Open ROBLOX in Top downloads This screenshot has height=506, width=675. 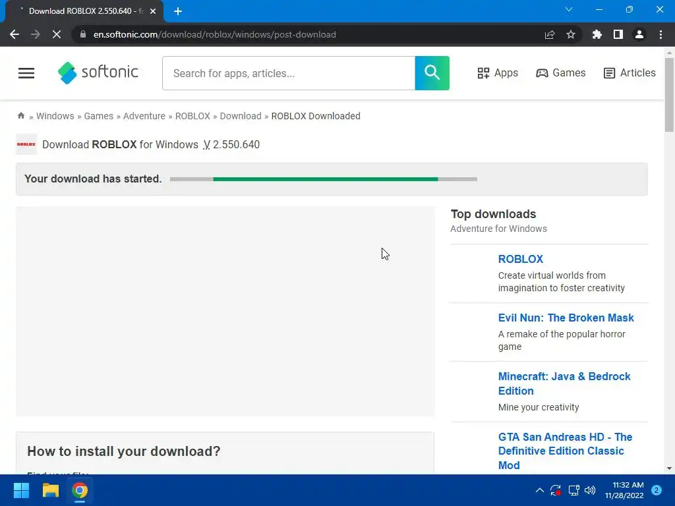[x=521, y=259]
